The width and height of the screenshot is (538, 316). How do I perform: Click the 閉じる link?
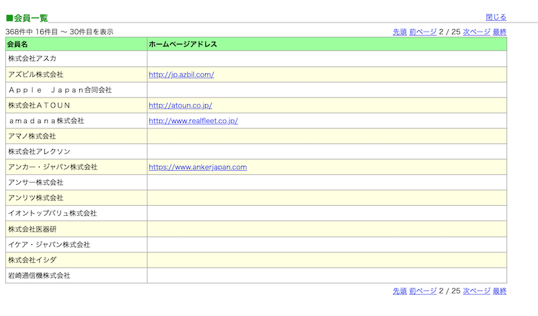[x=496, y=17]
